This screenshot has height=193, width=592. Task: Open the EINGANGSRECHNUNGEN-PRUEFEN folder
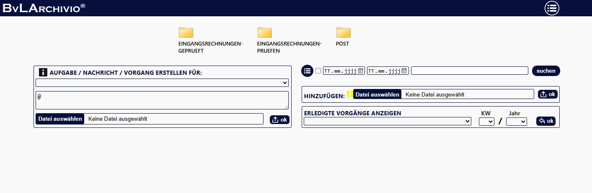(264, 33)
